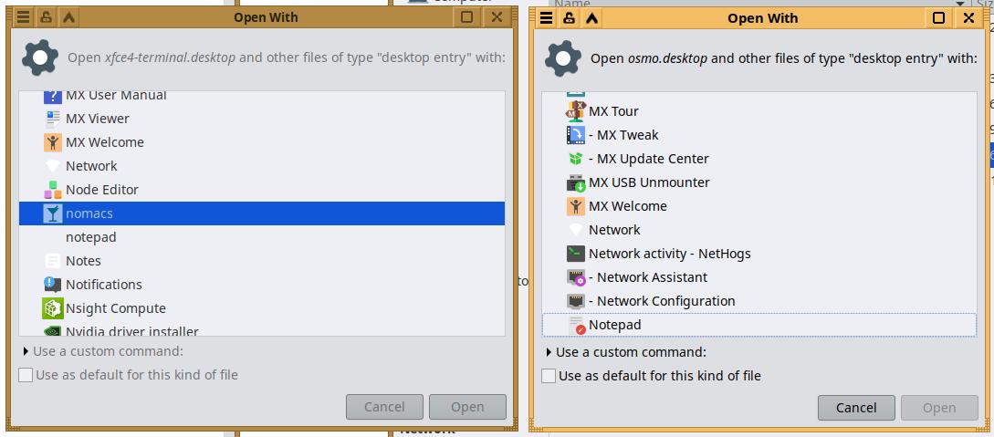
Task: Open window menu of left Open With dialog
Action: 24,17
